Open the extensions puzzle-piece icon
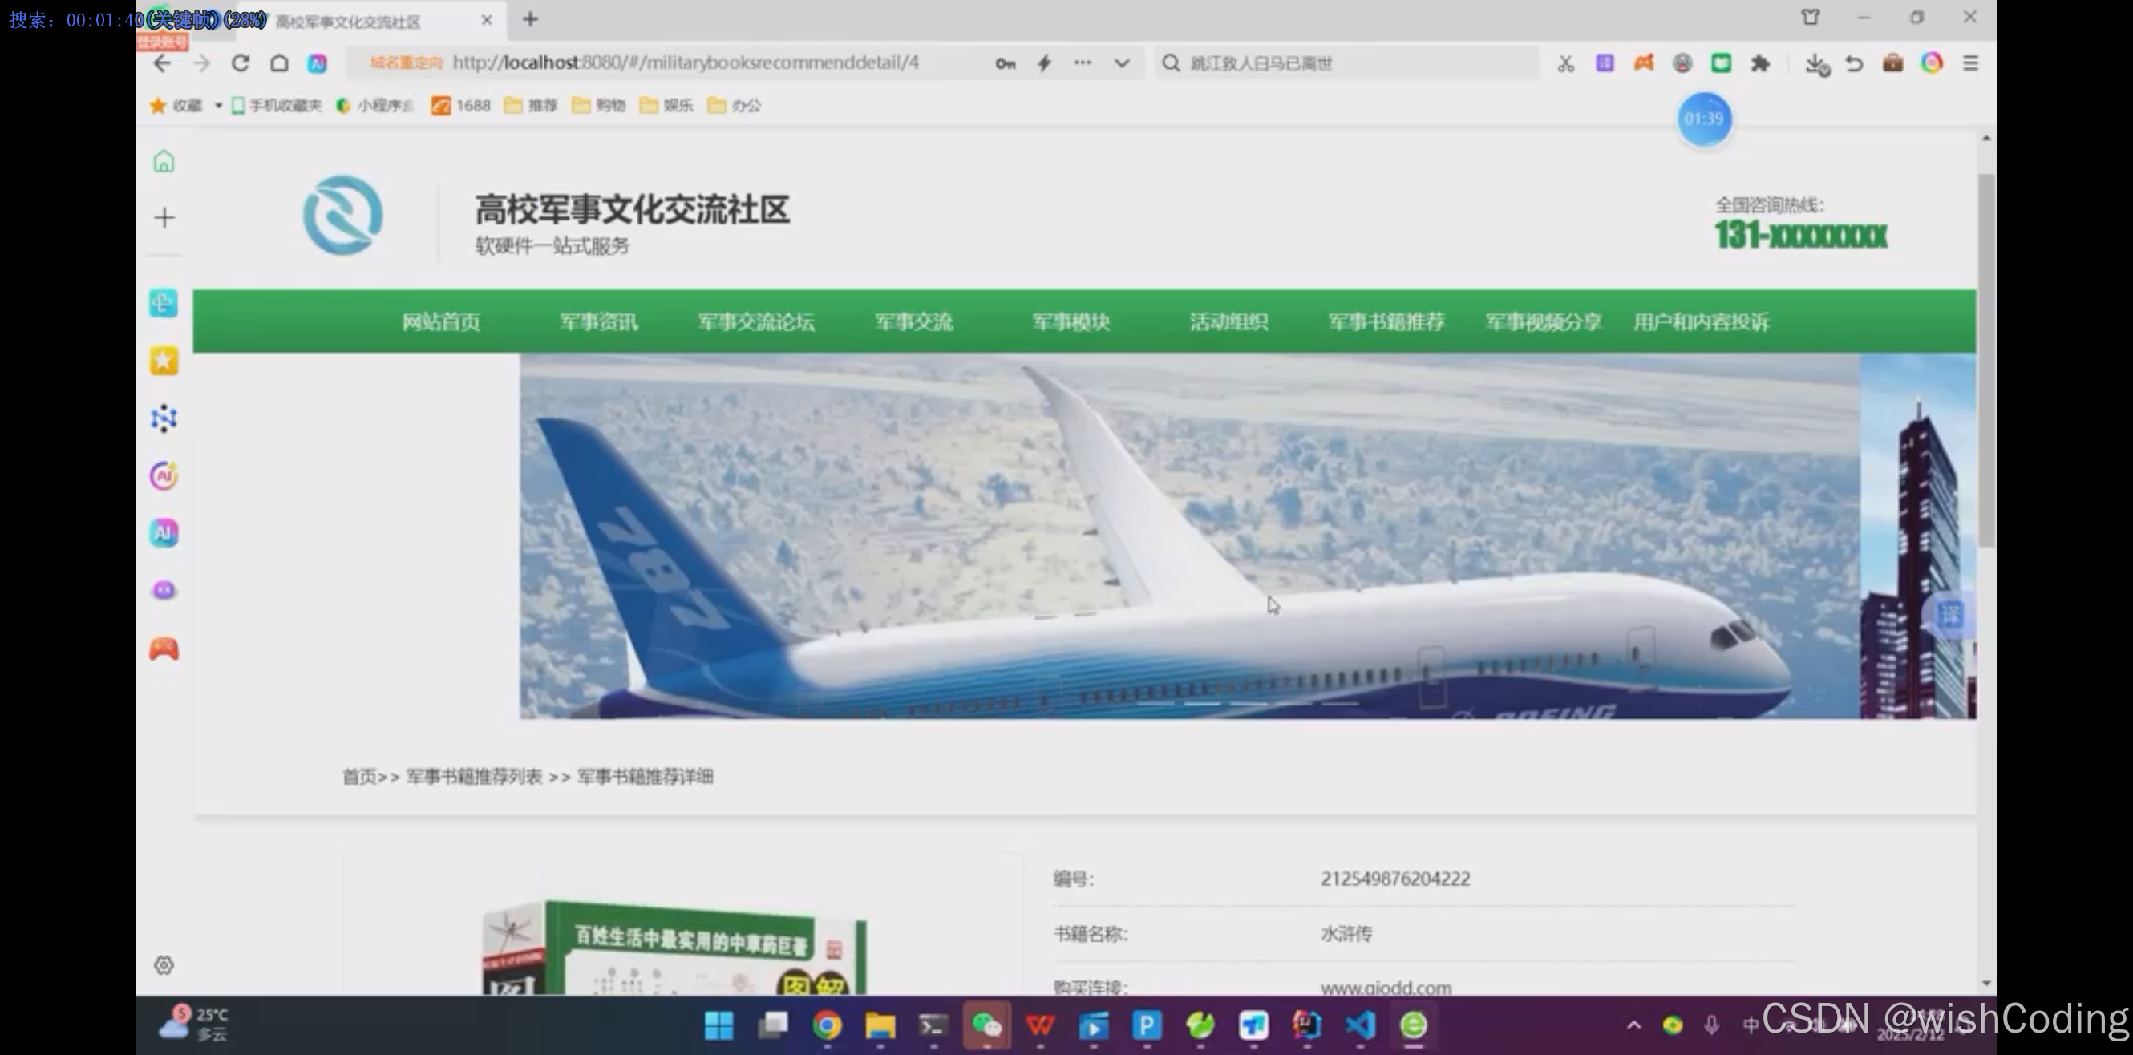2133x1055 pixels. coord(1760,64)
